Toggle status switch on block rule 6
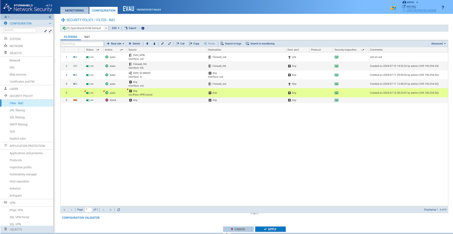The image size is (453, 234). 88,100
